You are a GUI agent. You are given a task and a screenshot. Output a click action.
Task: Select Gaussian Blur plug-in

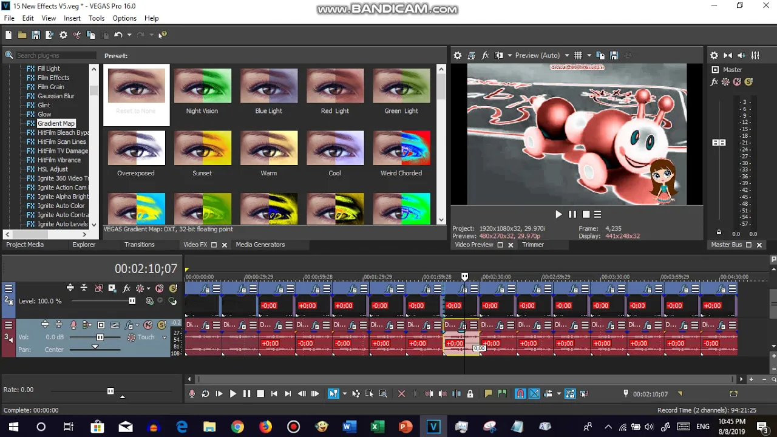coord(56,96)
